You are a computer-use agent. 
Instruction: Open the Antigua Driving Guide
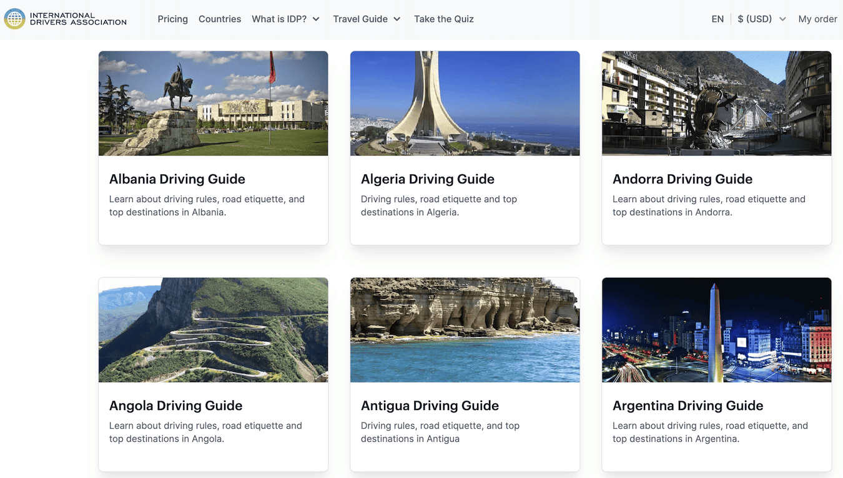point(430,406)
